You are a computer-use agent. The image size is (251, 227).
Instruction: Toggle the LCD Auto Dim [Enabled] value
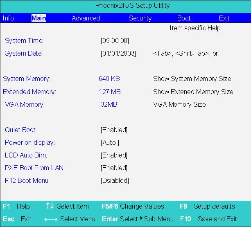pos(114,155)
